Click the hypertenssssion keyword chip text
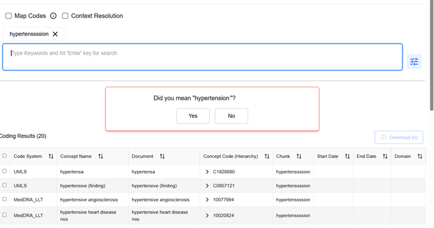The image size is (434, 228). (29, 34)
